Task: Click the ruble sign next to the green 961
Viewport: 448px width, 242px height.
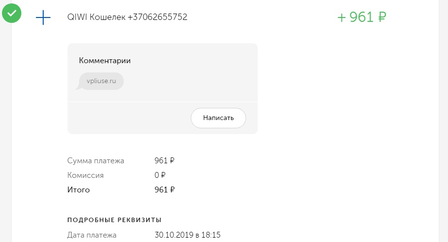Action: point(382,17)
